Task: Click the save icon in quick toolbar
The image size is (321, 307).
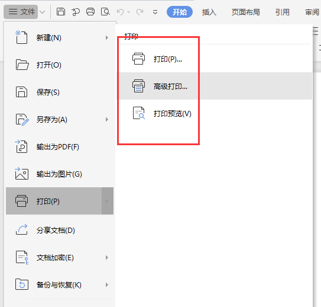Action: (x=61, y=12)
